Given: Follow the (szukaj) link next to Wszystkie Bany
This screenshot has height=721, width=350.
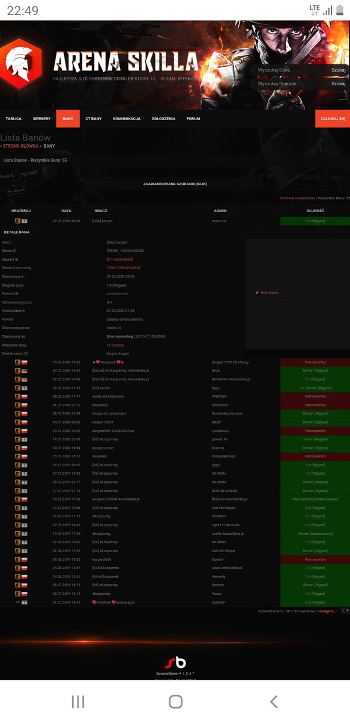Looking at the screenshot, I should point(118,345).
